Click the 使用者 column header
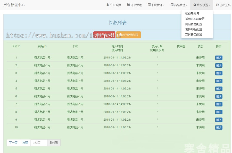Viewport: 232px width, 153px height. point(181,46)
